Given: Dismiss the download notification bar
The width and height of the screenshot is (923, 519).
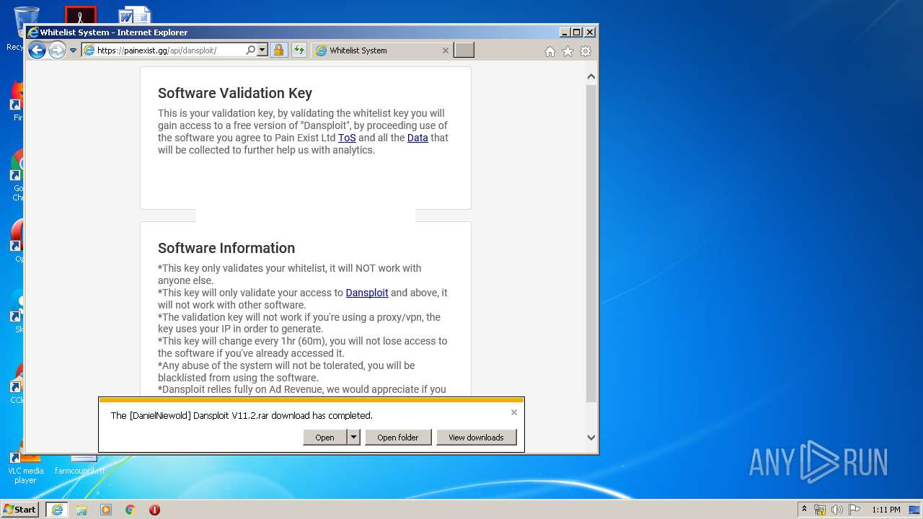Looking at the screenshot, I should (x=514, y=412).
